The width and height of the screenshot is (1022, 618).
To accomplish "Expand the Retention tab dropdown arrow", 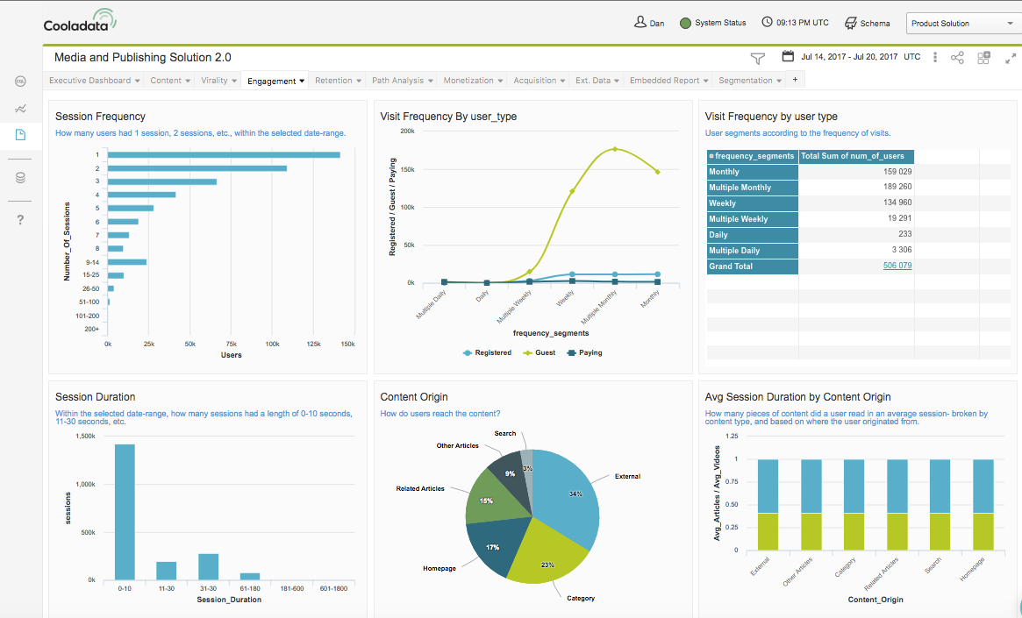I will coord(359,81).
